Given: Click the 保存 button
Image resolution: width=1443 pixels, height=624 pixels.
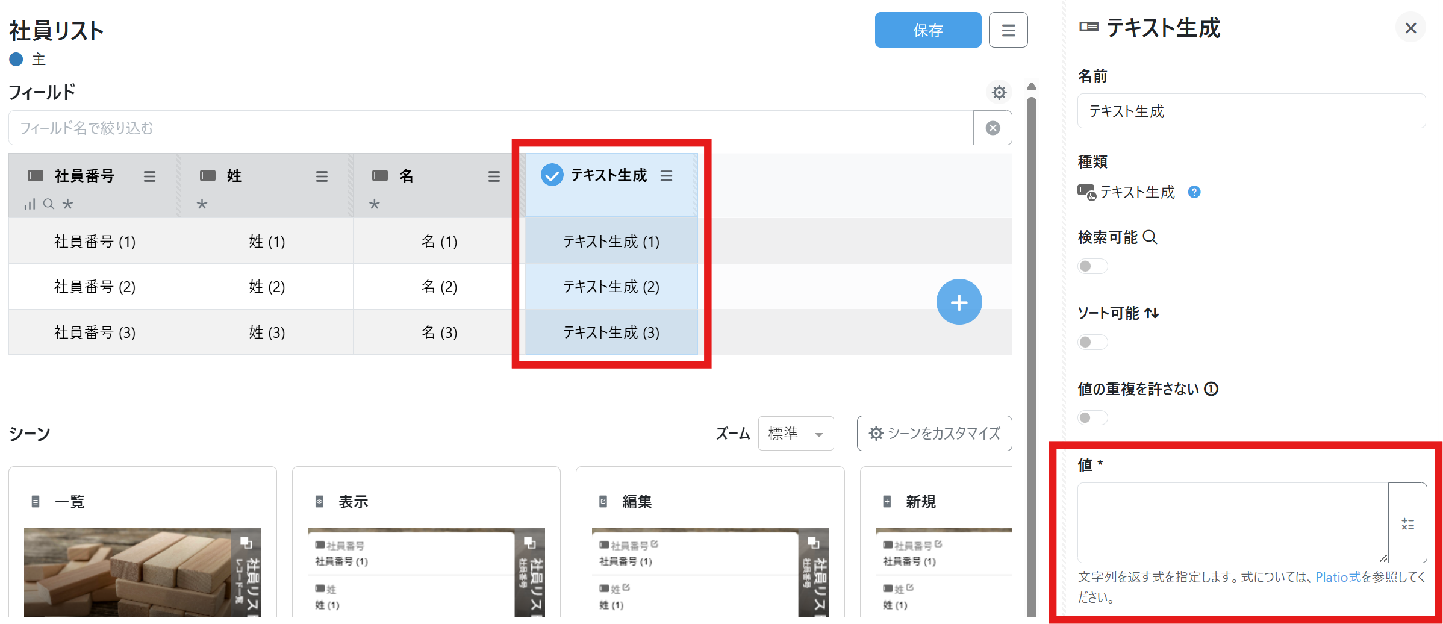Looking at the screenshot, I should point(927,30).
